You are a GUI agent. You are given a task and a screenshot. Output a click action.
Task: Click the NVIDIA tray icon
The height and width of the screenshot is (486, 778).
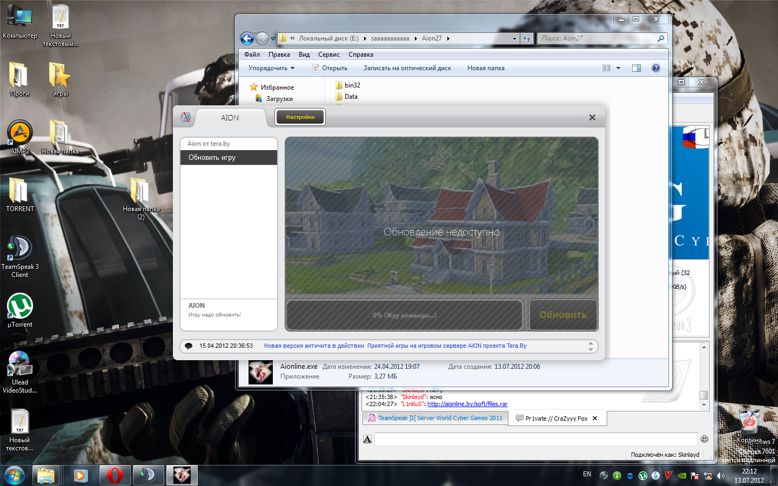682,476
